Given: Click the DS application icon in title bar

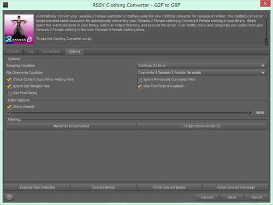Looking at the screenshot, I should (5, 5).
